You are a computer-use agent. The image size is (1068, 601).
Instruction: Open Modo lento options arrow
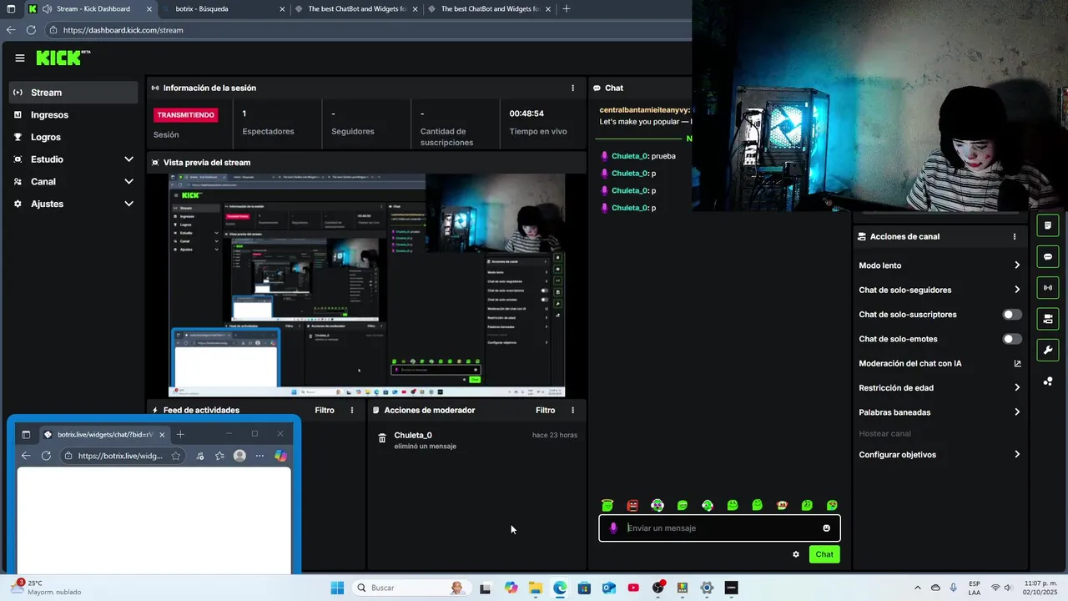[x=1017, y=265]
